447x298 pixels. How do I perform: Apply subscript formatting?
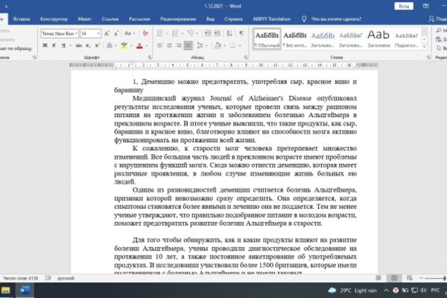pyautogui.click(x=88, y=45)
